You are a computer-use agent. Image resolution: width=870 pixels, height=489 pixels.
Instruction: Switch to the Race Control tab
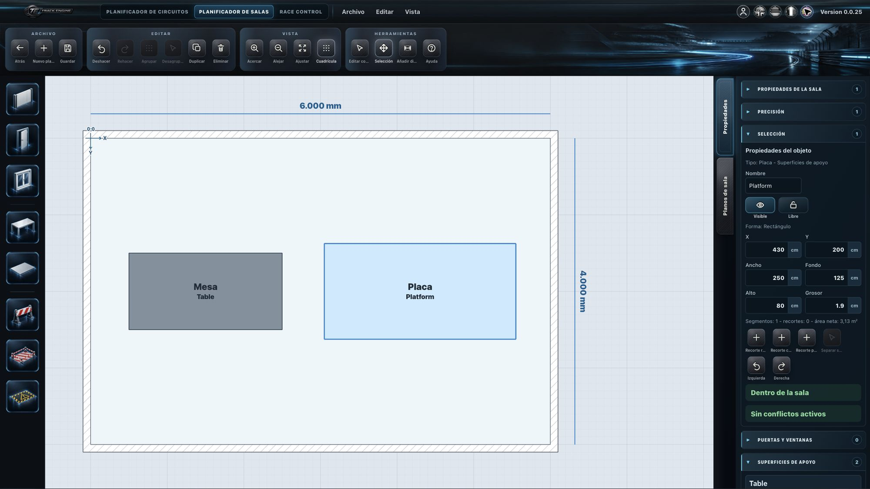coord(301,11)
